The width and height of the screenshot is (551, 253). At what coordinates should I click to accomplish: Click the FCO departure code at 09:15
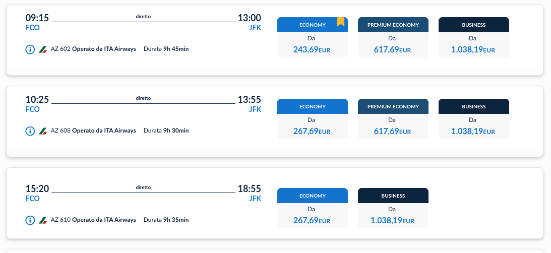pyautogui.click(x=33, y=28)
